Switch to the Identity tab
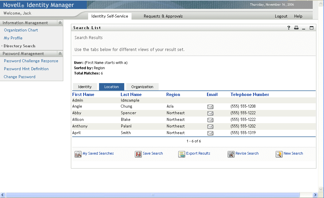324x198 pixels. pos(85,87)
